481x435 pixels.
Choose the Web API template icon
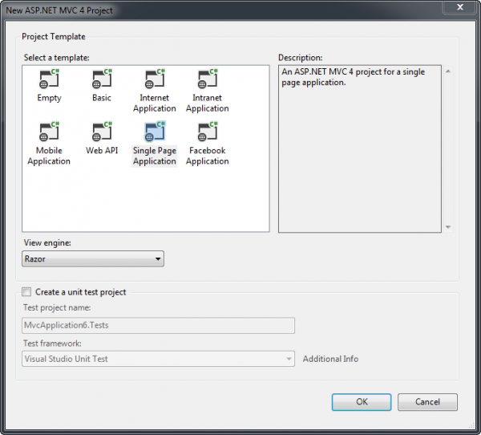(x=102, y=132)
